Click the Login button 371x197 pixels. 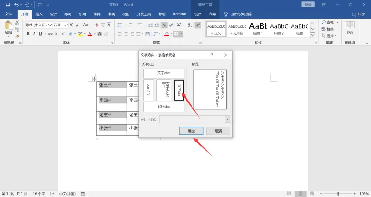308,5
